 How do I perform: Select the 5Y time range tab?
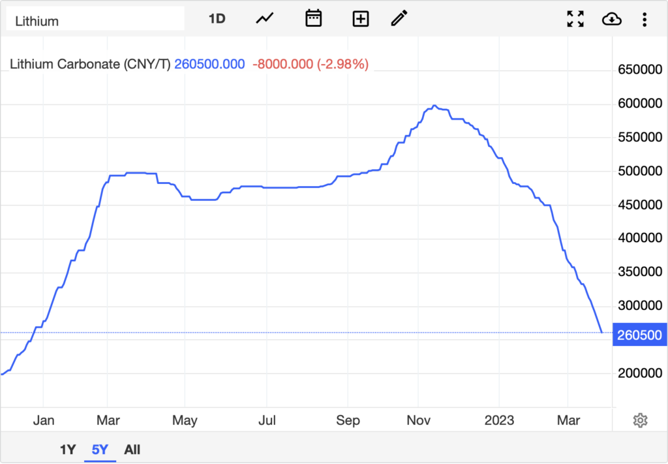[x=100, y=450]
